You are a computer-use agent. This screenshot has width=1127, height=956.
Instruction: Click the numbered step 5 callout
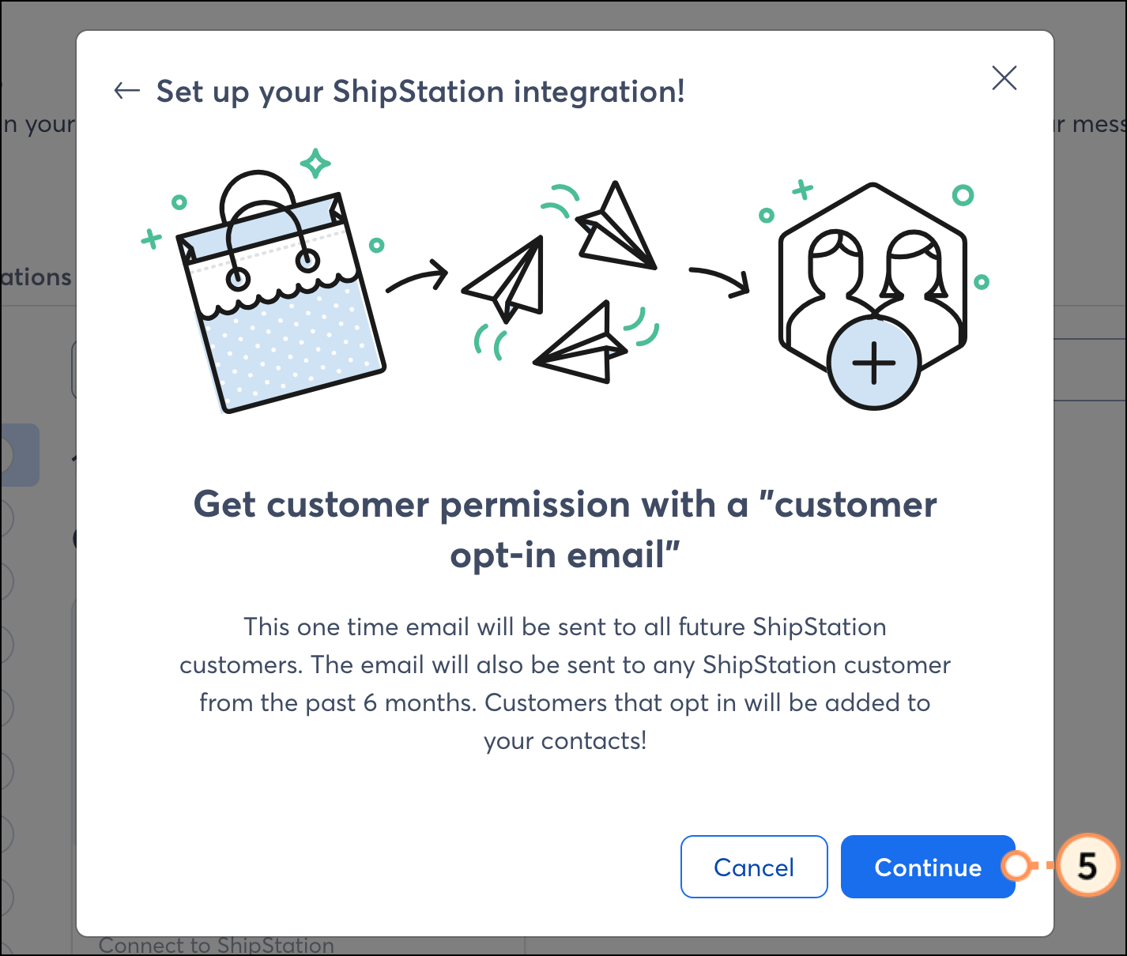[1087, 866]
